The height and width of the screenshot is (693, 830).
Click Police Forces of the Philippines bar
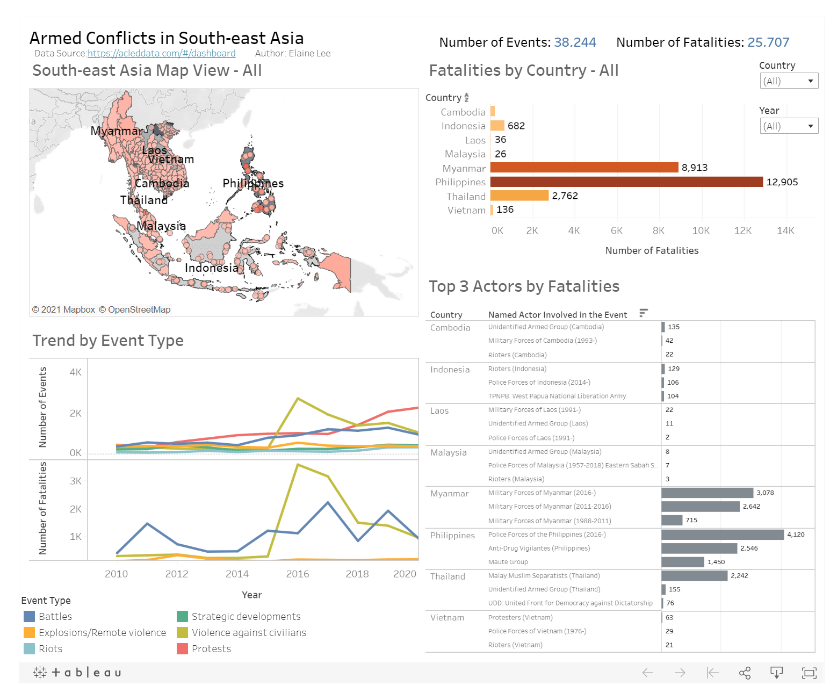[722, 535]
